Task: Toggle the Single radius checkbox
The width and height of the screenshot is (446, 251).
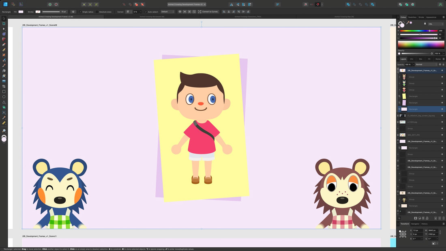Action: click(80, 12)
